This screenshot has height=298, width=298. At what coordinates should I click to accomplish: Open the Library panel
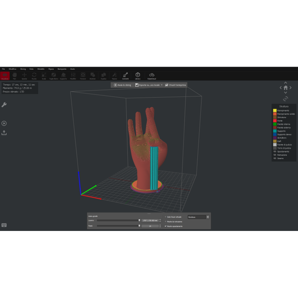(x=137, y=76)
